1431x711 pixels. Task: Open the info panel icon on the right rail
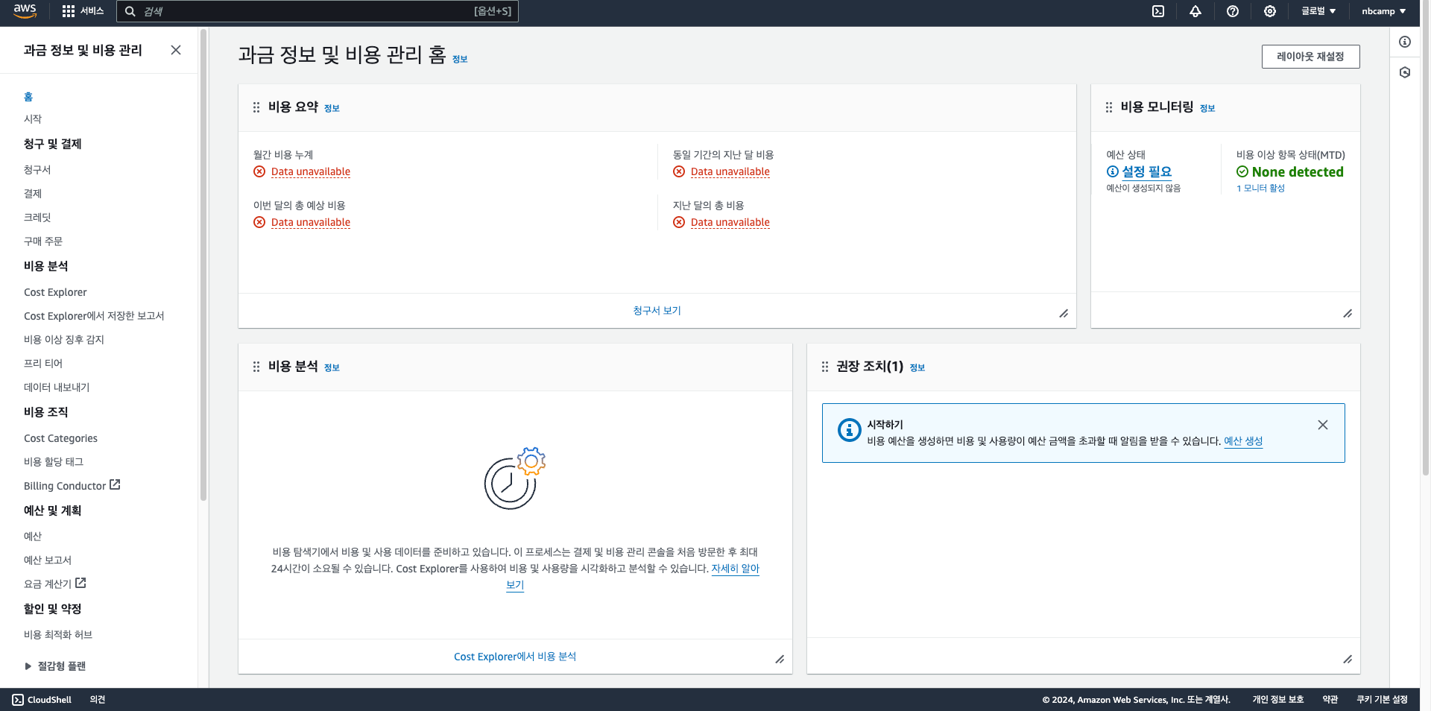[1405, 42]
